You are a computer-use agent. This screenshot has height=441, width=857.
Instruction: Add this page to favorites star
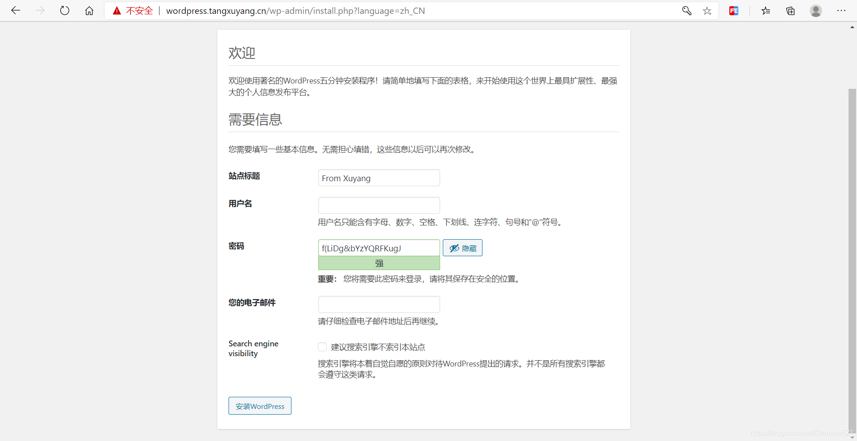(707, 11)
